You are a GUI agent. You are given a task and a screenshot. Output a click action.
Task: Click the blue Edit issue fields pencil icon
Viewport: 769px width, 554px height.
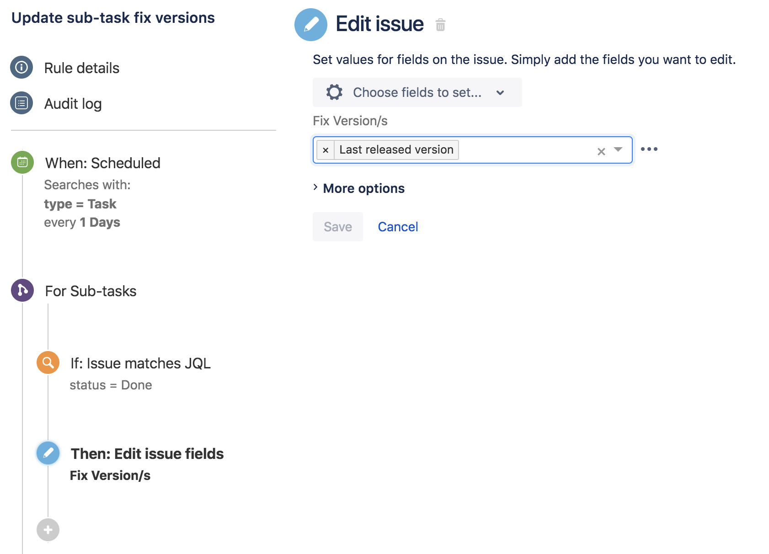48,453
